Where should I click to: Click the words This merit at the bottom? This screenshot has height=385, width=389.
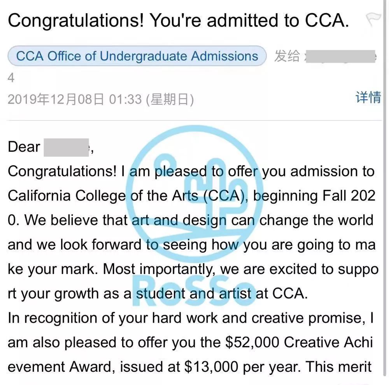pos(338,367)
